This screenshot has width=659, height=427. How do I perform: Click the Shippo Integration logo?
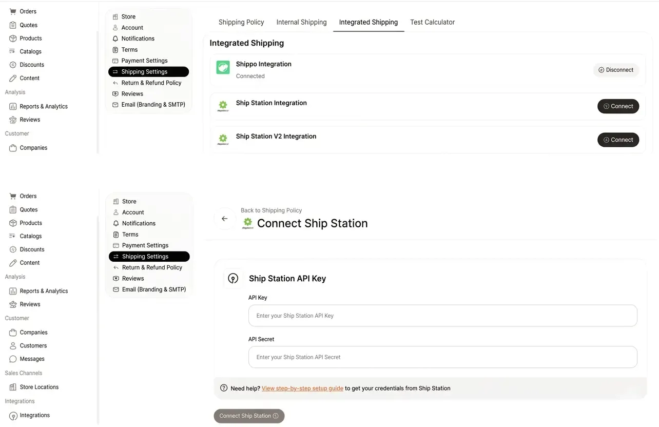coord(223,67)
